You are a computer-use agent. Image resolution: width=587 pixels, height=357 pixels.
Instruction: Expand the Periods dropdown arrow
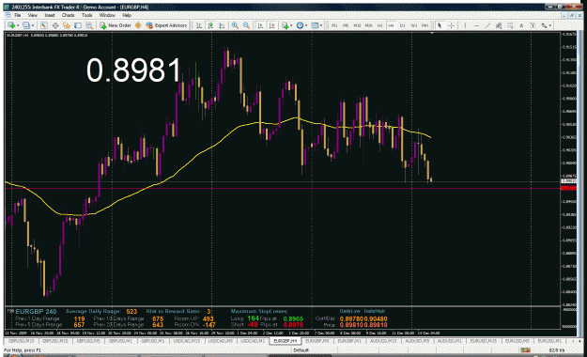point(306,25)
